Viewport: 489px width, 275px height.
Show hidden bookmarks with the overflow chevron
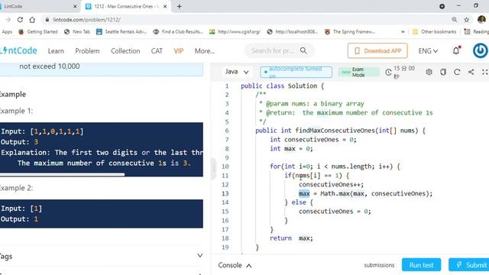tap(403, 31)
